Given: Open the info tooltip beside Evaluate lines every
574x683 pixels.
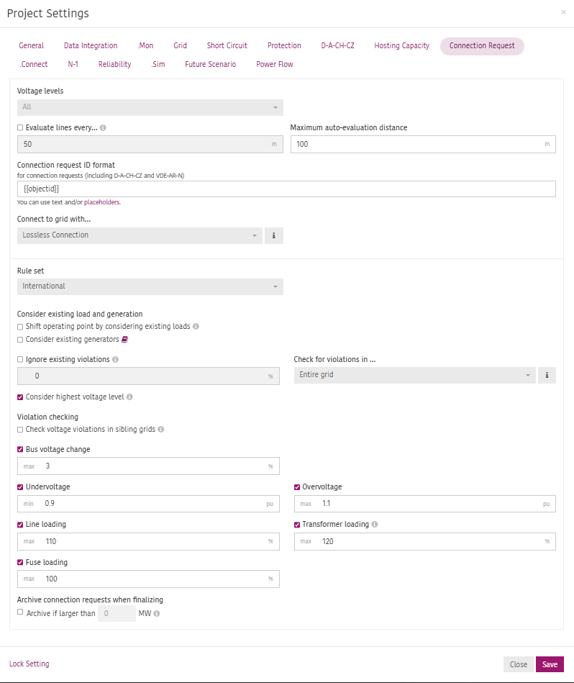Looking at the screenshot, I should [103, 127].
